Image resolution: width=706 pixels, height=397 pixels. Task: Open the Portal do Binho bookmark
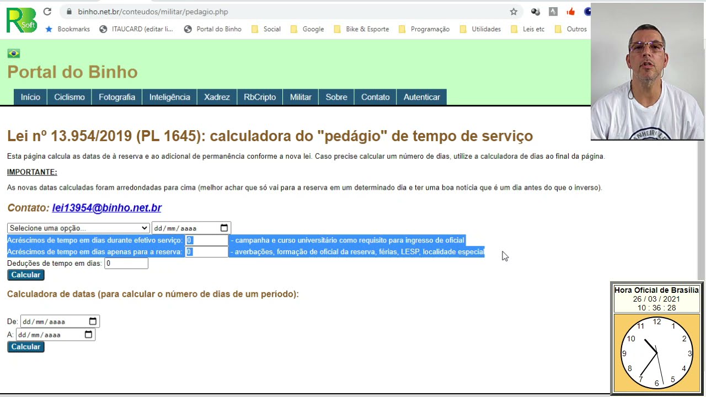coord(213,29)
